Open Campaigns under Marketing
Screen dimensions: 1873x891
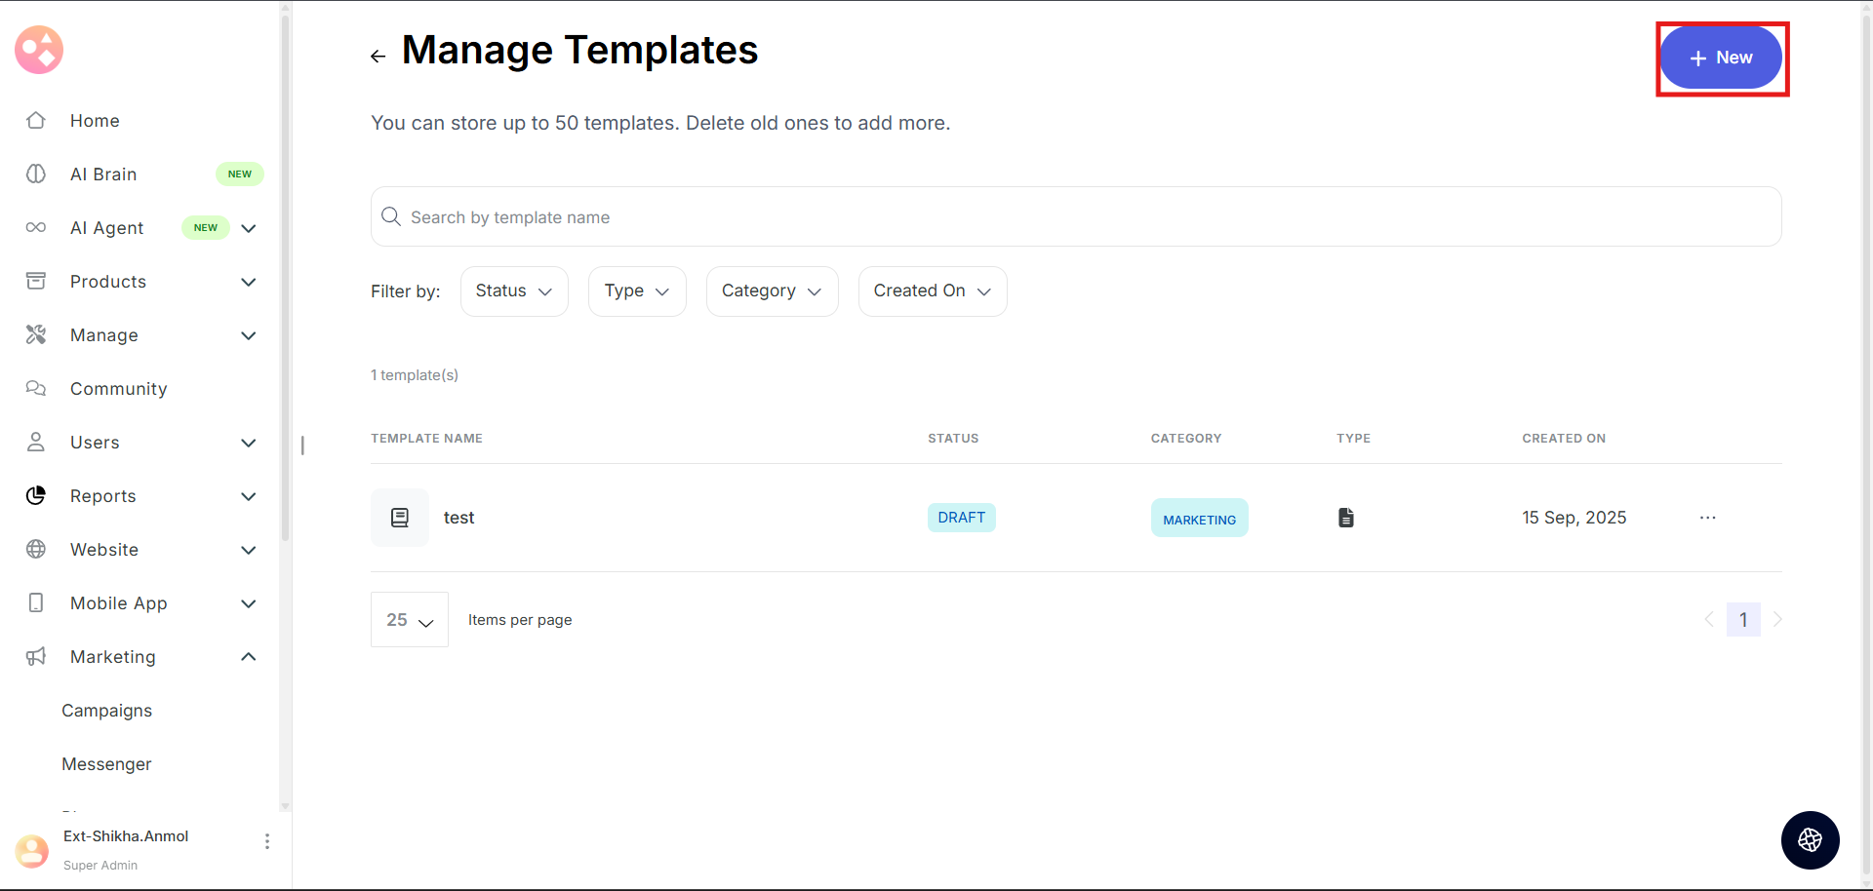[107, 711]
